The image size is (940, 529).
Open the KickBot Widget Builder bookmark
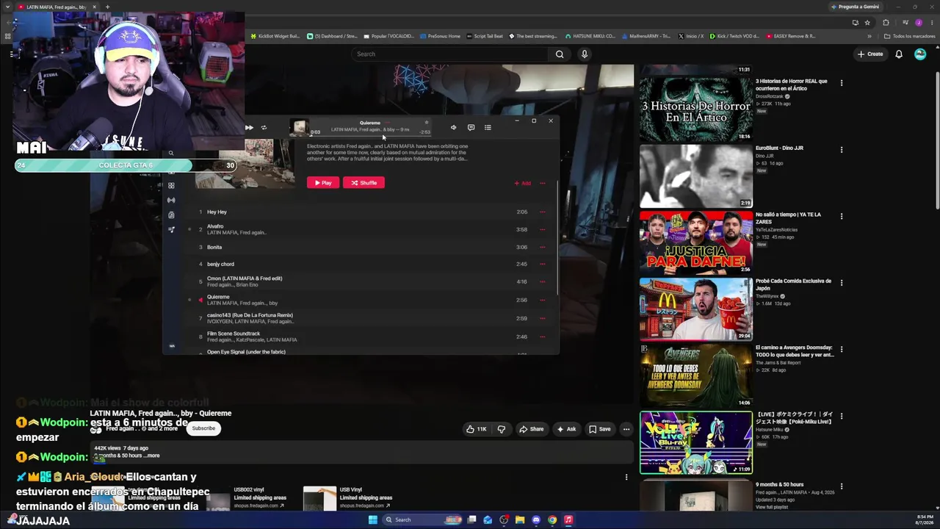point(275,36)
